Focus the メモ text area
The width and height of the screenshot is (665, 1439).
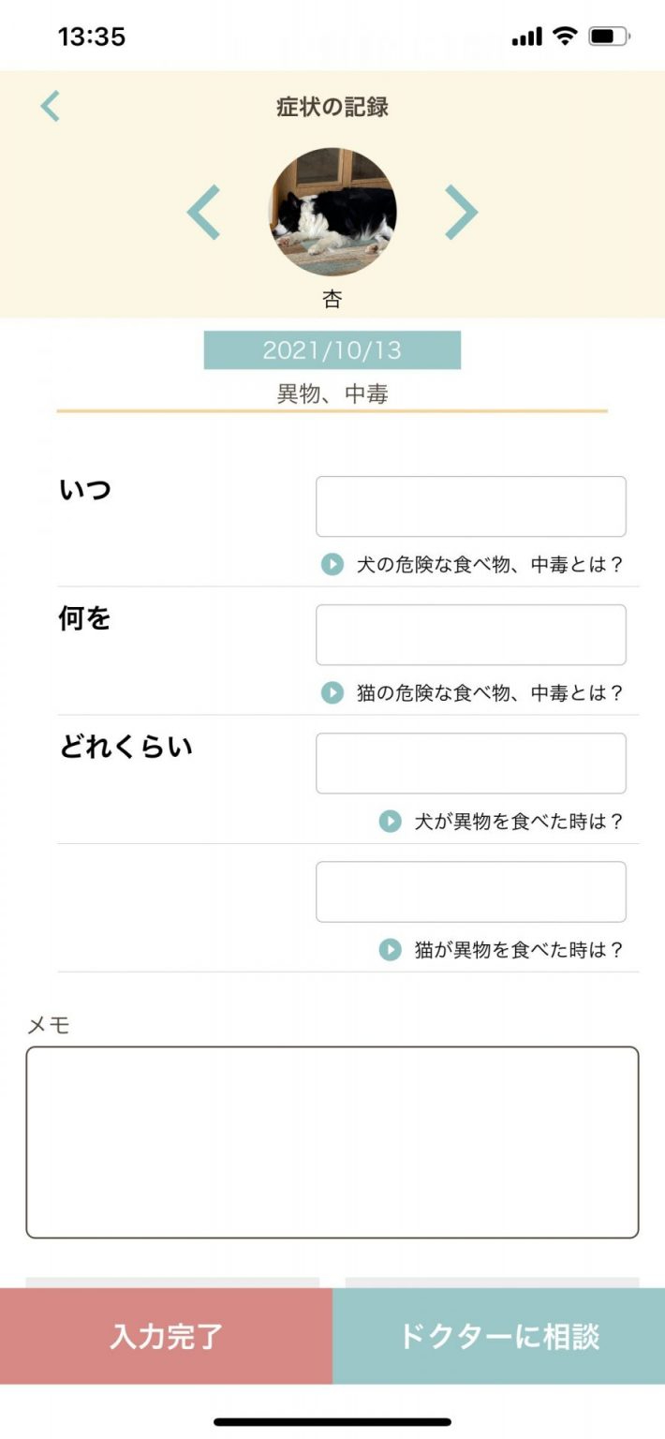coord(332,1142)
